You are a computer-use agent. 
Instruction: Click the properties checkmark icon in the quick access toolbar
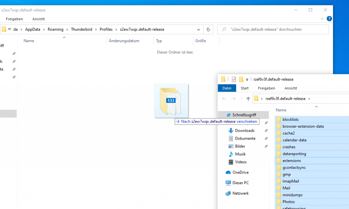234,79
